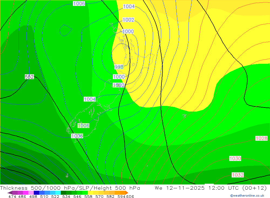
Task: Select the dark purple legend swatch above 474
Action: [x=10, y=193]
